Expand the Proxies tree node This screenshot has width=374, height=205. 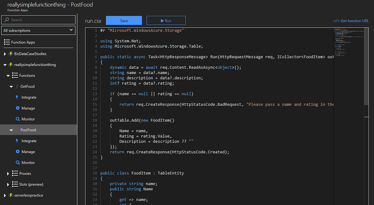click(8, 173)
